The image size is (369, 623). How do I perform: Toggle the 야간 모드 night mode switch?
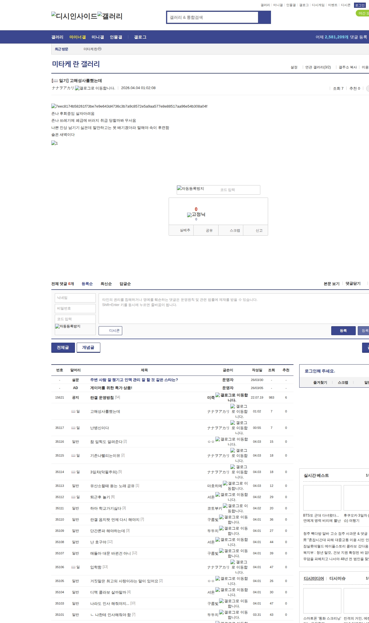coord(362,13)
